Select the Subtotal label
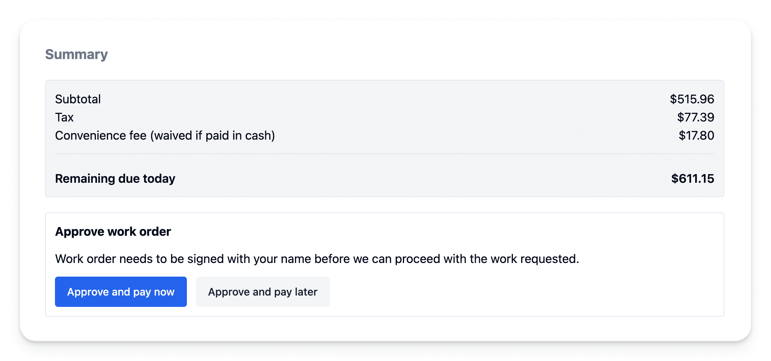The width and height of the screenshot is (771, 361). (78, 99)
